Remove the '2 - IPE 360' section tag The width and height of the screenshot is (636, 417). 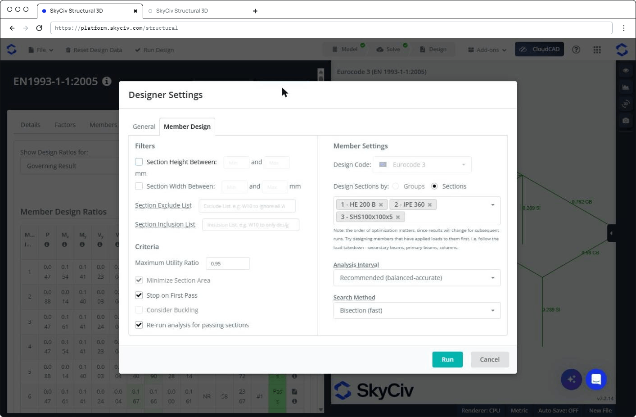tap(430, 205)
